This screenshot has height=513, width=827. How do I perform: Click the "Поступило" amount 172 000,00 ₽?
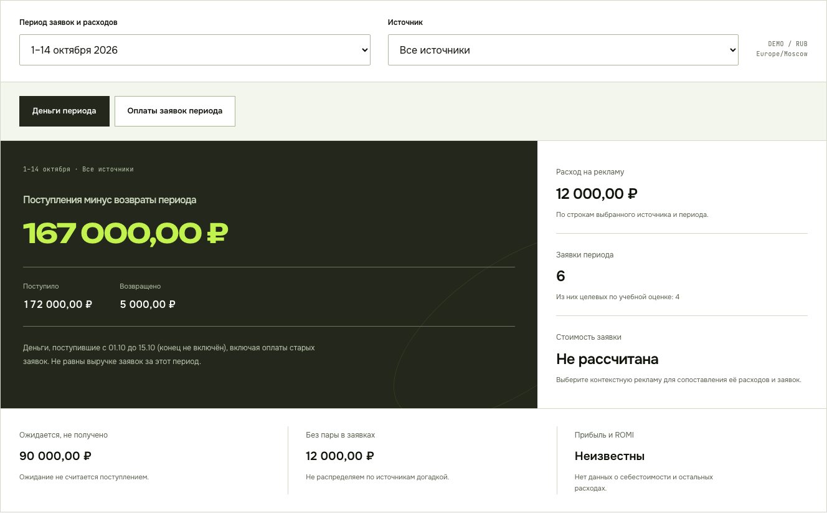[x=58, y=304]
